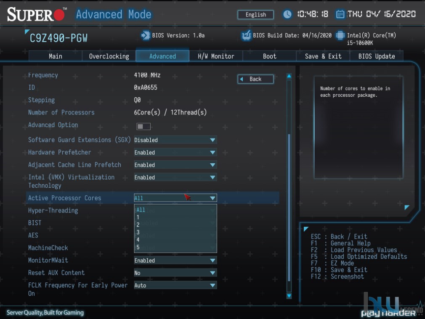Viewport: 425px width, 319px height.
Task: Click the MonitorMWait setting label
Action: pos(48,260)
